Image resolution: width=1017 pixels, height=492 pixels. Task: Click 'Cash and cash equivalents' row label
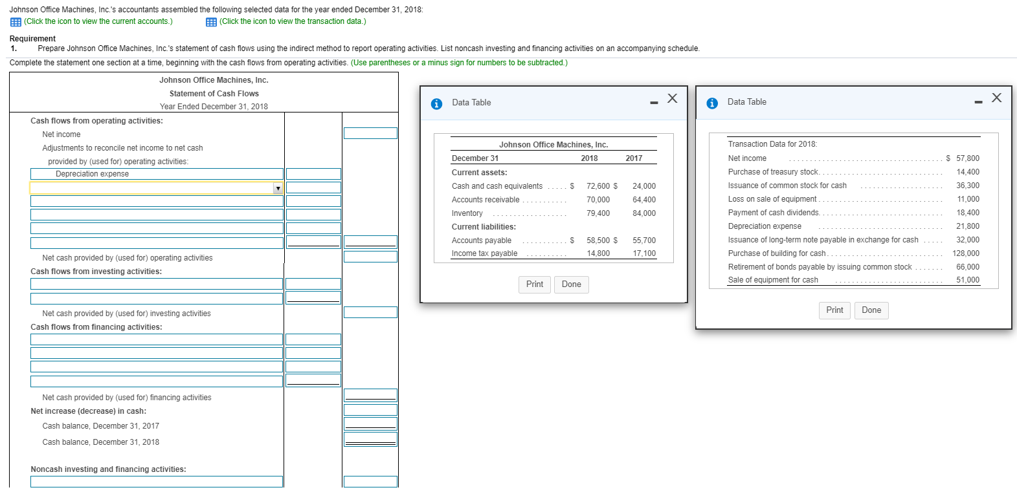pos(497,186)
